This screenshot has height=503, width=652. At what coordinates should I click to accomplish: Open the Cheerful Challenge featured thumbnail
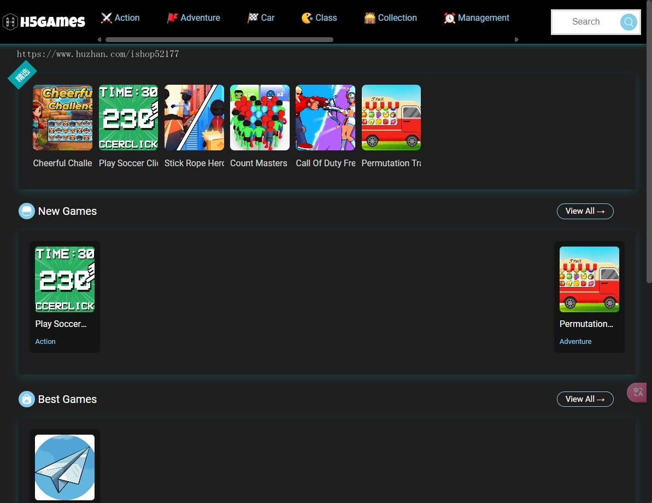point(63,118)
